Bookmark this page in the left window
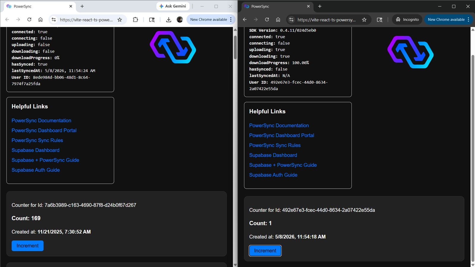Viewport: 475px width, 267px height. click(120, 20)
